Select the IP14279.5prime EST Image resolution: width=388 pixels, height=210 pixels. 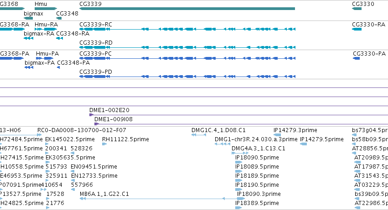[x=303, y=144]
